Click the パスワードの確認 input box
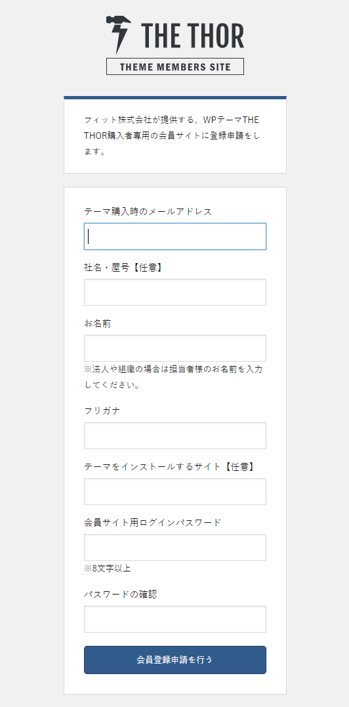 pyautogui.click(x=175, y=619)
